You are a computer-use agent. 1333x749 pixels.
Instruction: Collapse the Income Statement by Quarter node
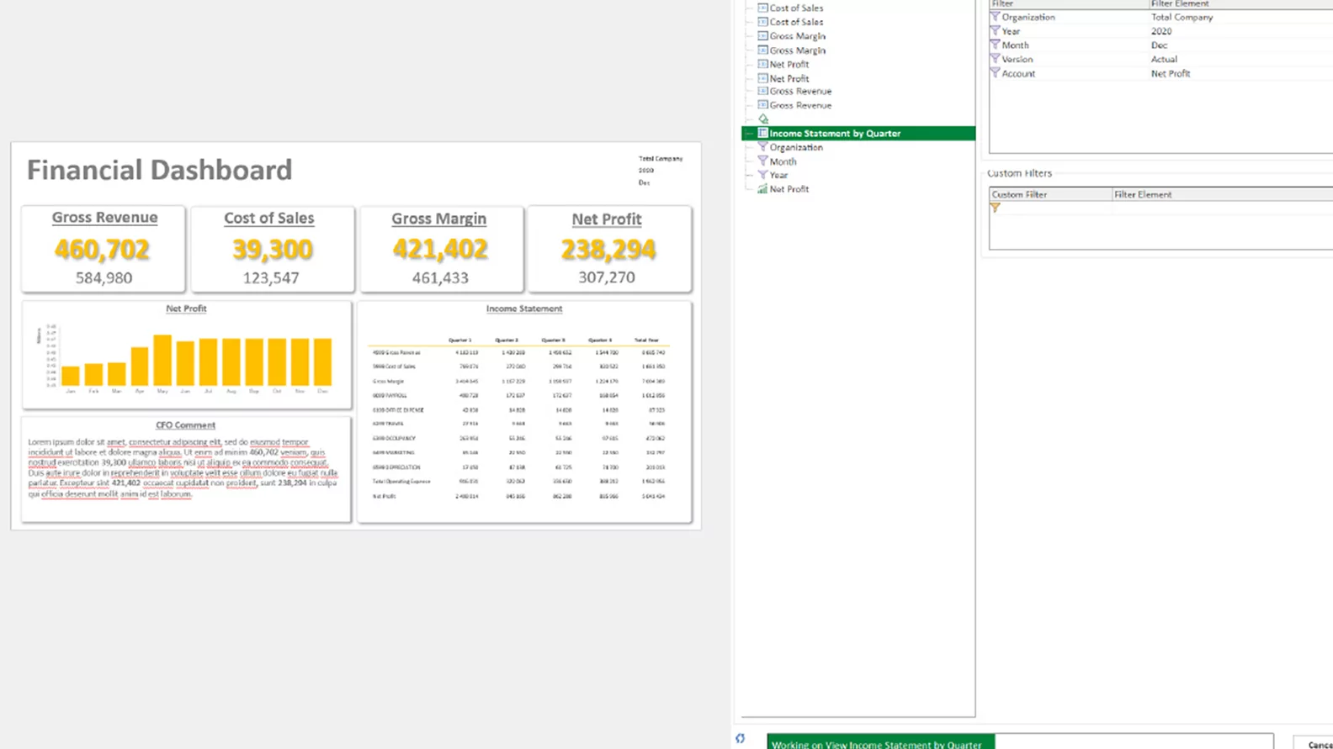(748, 133)
